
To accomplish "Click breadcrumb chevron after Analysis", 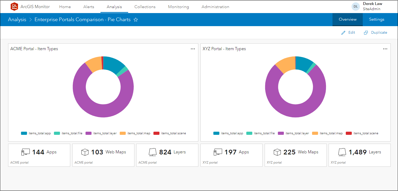I will 30,20.
